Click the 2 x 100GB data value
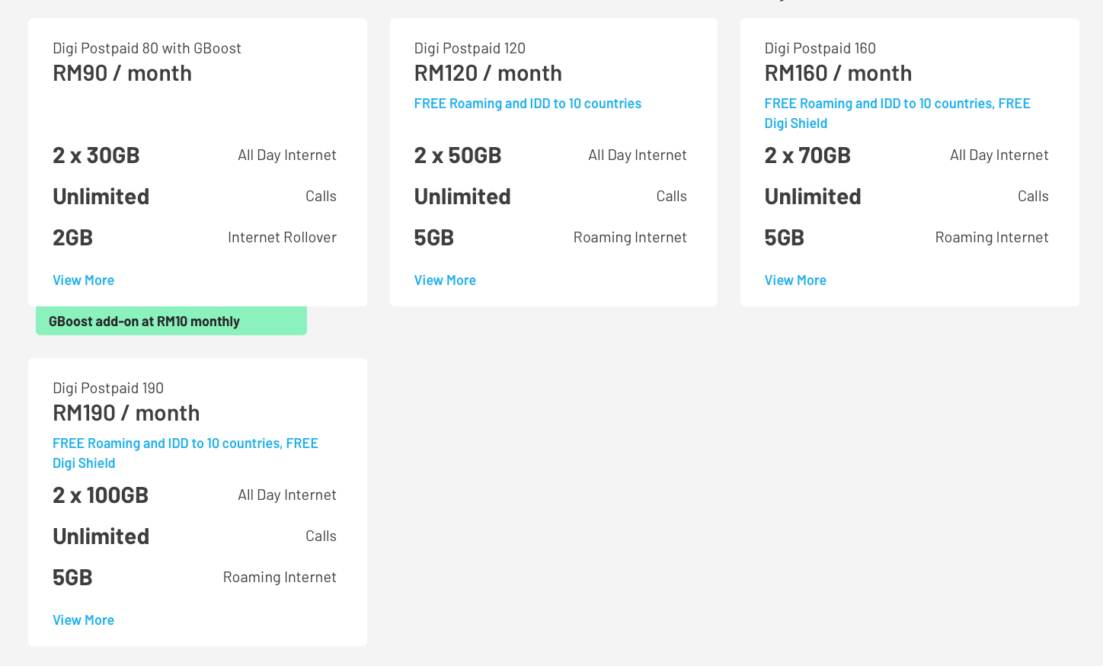Image resolution: width=1103 pixels, height=666 pixels. [101, 495]
